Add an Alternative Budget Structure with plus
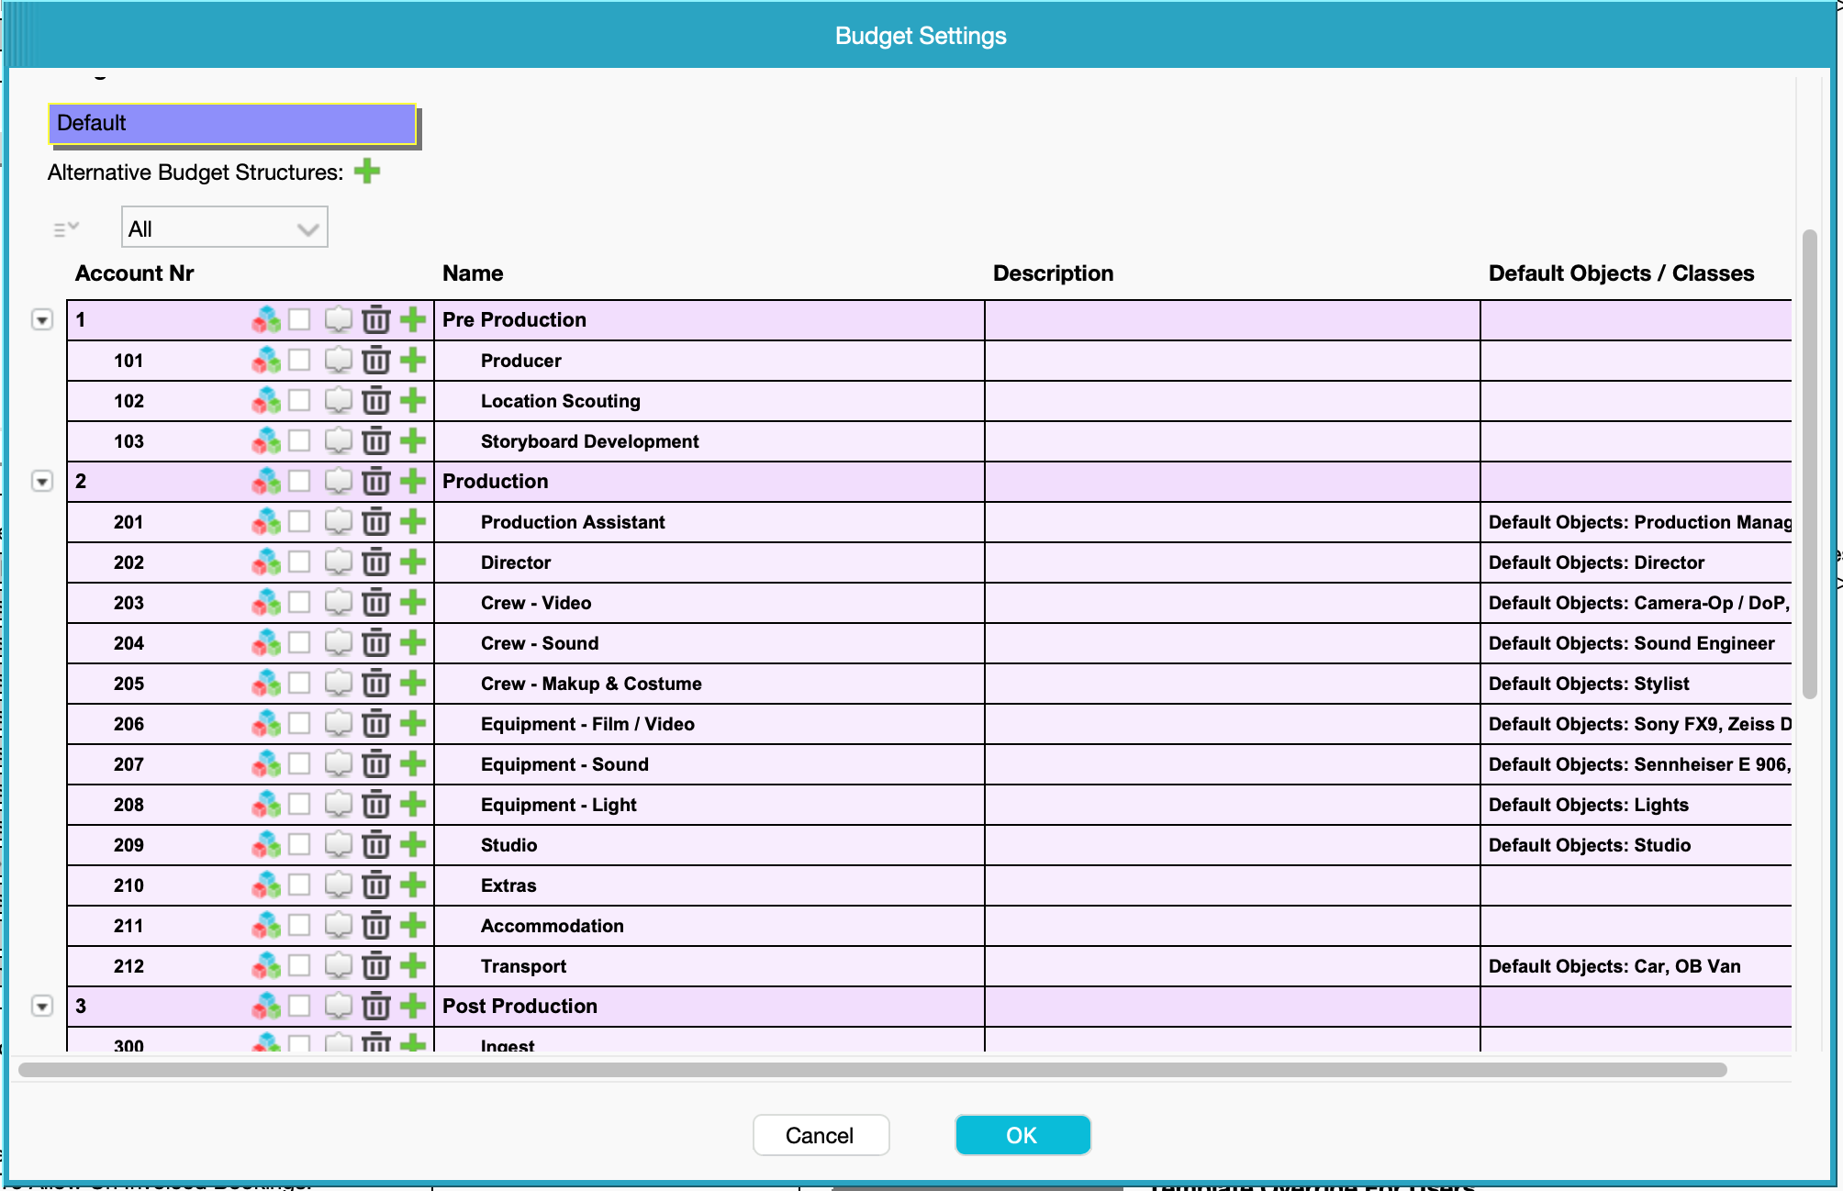Image resolution: width=1843 pixels, height=1191 pixels. click(367, 172)
